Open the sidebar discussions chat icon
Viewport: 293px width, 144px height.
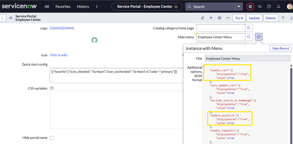[260, 6]
